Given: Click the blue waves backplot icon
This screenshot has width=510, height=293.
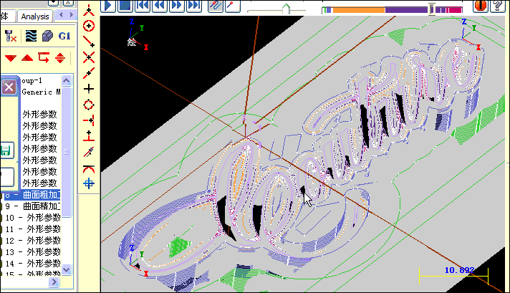Looking at the screenshot, I should coord(31,36).
